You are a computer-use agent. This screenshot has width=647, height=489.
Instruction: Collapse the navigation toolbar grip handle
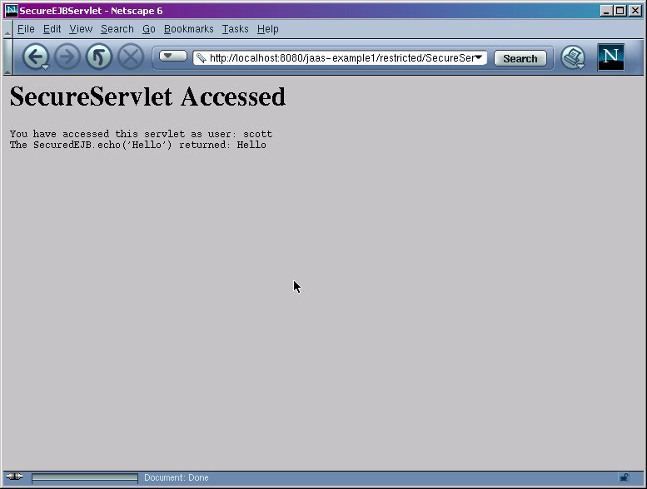7,57
